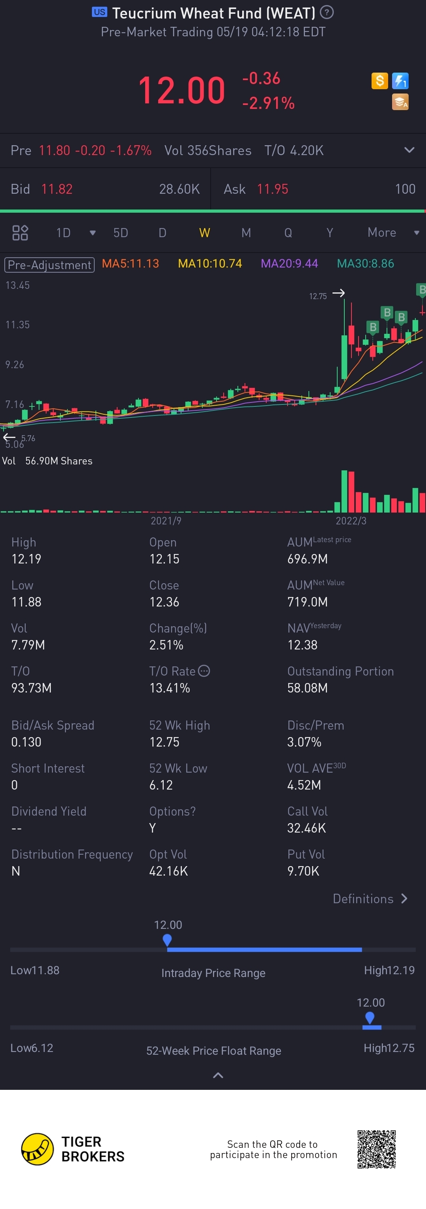Tap the Intraday Price Range marker at 12.00
The image size is (426, 1209).
coord(167,940)
